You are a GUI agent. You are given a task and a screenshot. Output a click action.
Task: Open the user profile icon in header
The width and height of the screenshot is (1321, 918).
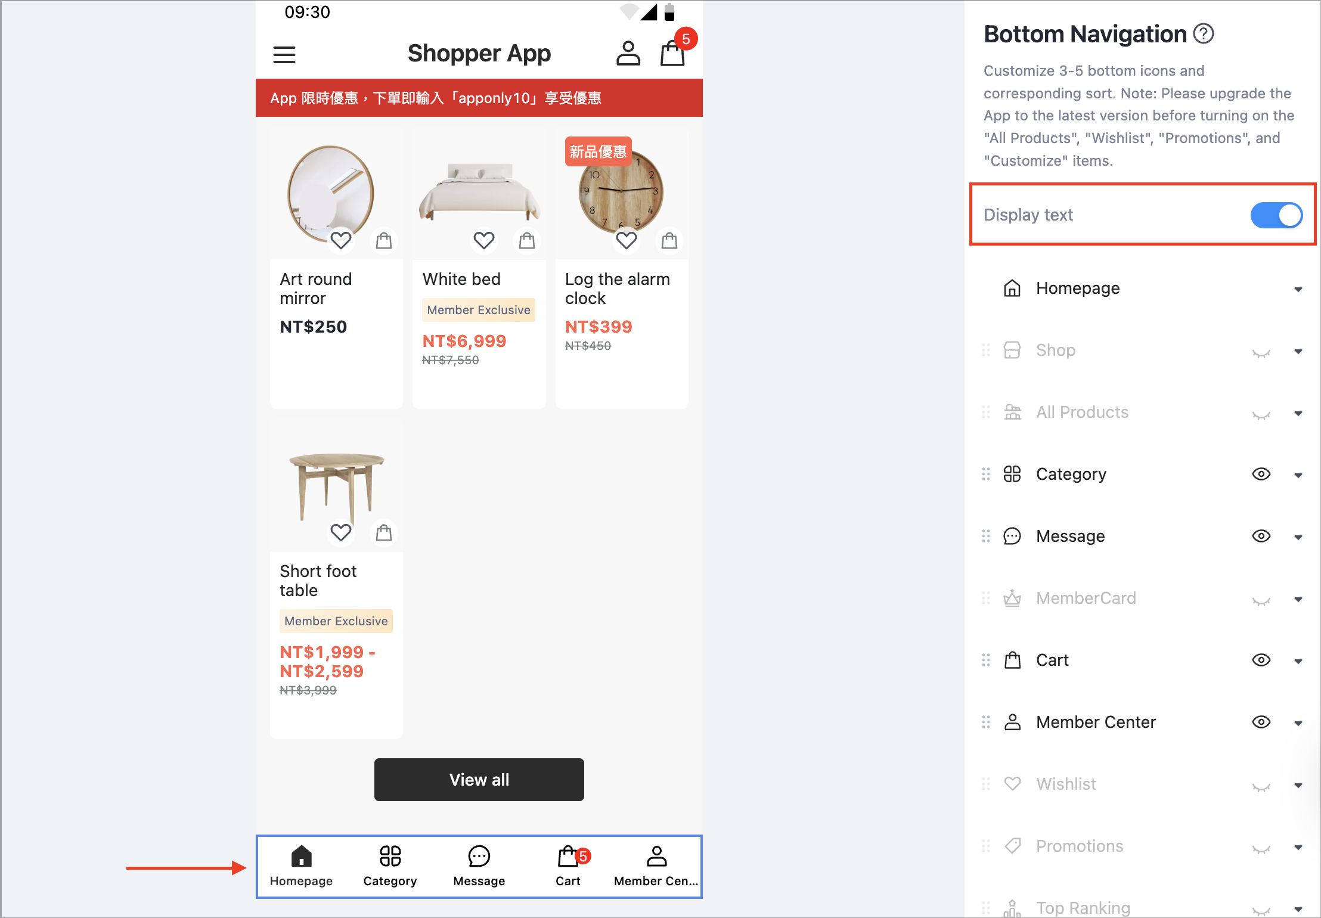[628, 54]
